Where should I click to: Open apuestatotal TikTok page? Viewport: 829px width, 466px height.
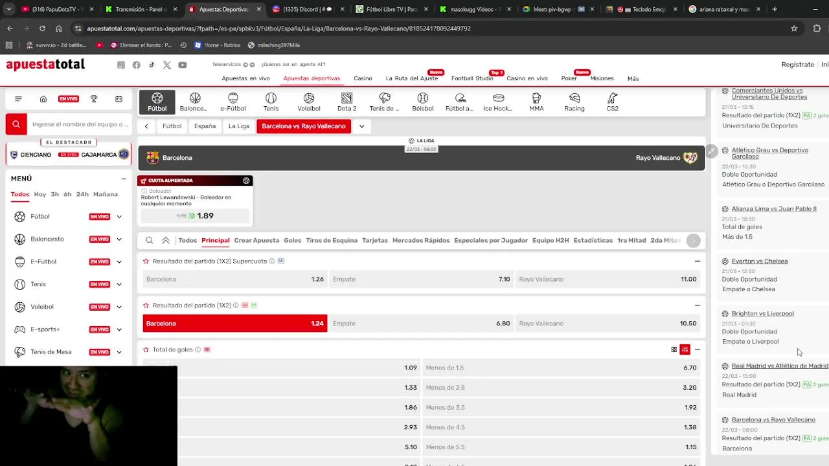point(152,65)
